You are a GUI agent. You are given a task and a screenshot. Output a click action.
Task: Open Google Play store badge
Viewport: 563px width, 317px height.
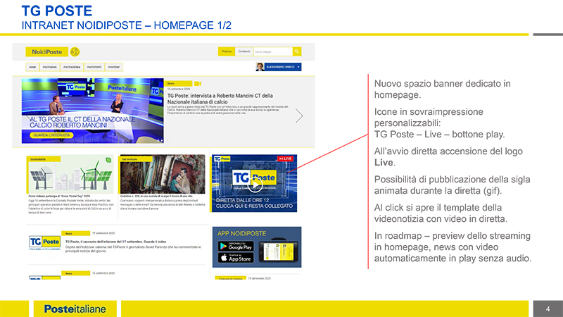tap(236, 246)
